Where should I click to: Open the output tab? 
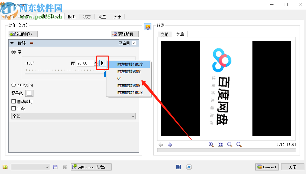coord(72,17)
